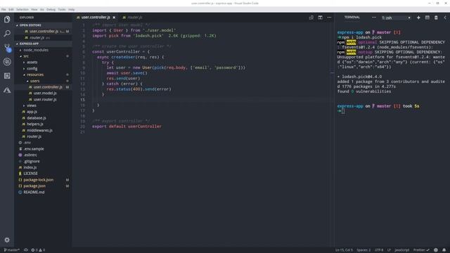The height and width of the screenshot is (253, 450).
Task: Expand the node_modules folder
Action: pos(36,50)
